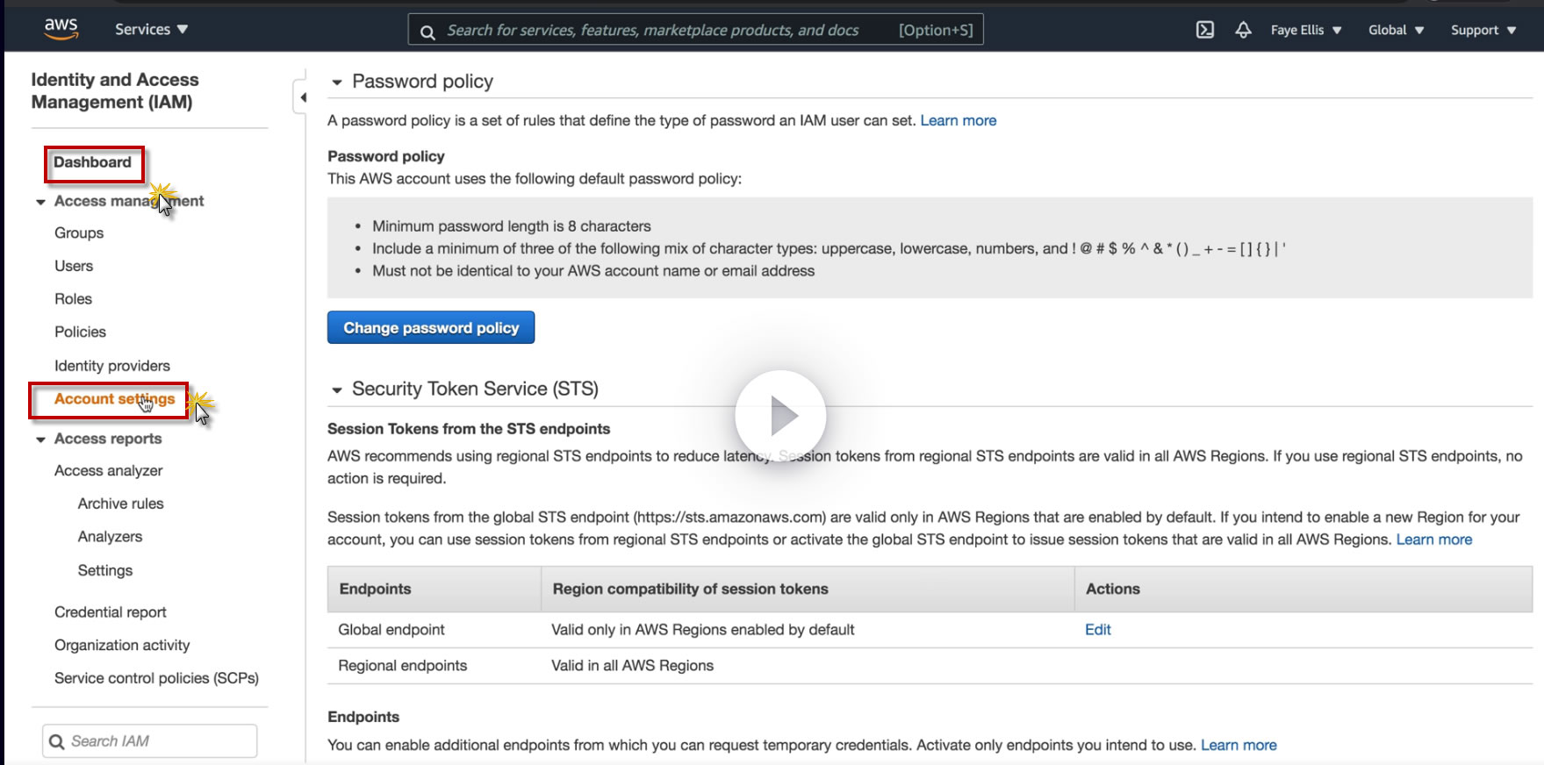Collapse the Access reports tree group

(40, 440)
